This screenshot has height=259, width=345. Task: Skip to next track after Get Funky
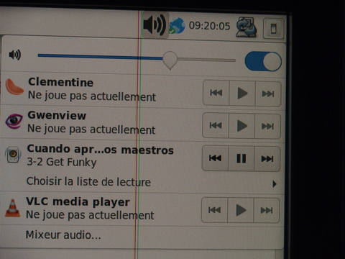click(267, 159)
